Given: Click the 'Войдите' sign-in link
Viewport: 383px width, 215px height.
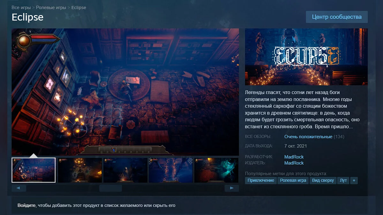Looking at the screenshot, I should [26, 205].
